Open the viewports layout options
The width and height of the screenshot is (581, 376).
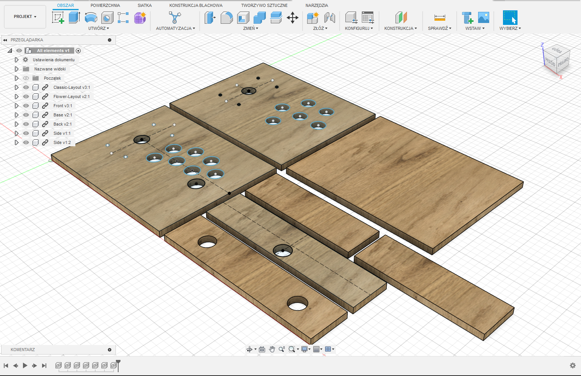[328, 349]
